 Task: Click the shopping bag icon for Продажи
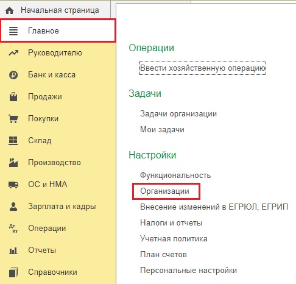pyautogui.click(x=13, y=97)
